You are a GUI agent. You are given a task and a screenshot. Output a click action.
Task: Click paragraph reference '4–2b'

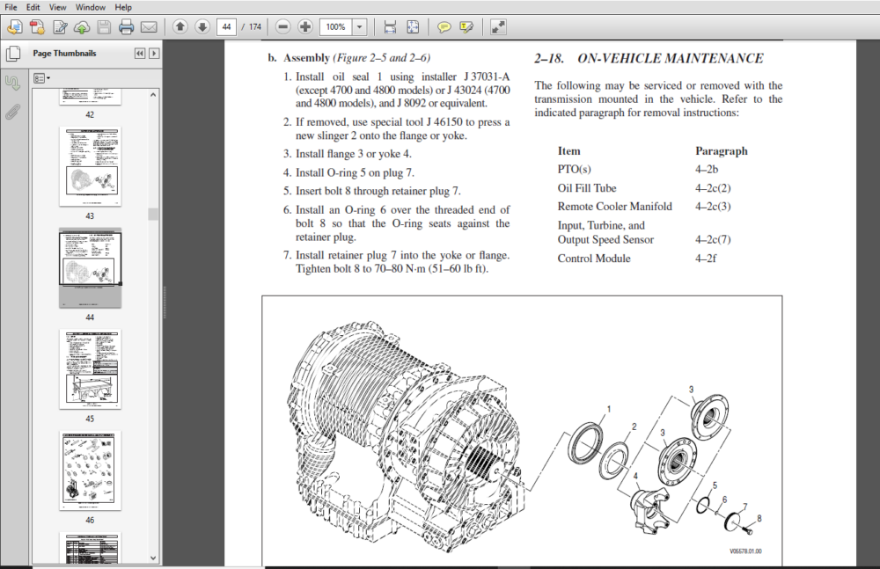click(x=707, y=169)
